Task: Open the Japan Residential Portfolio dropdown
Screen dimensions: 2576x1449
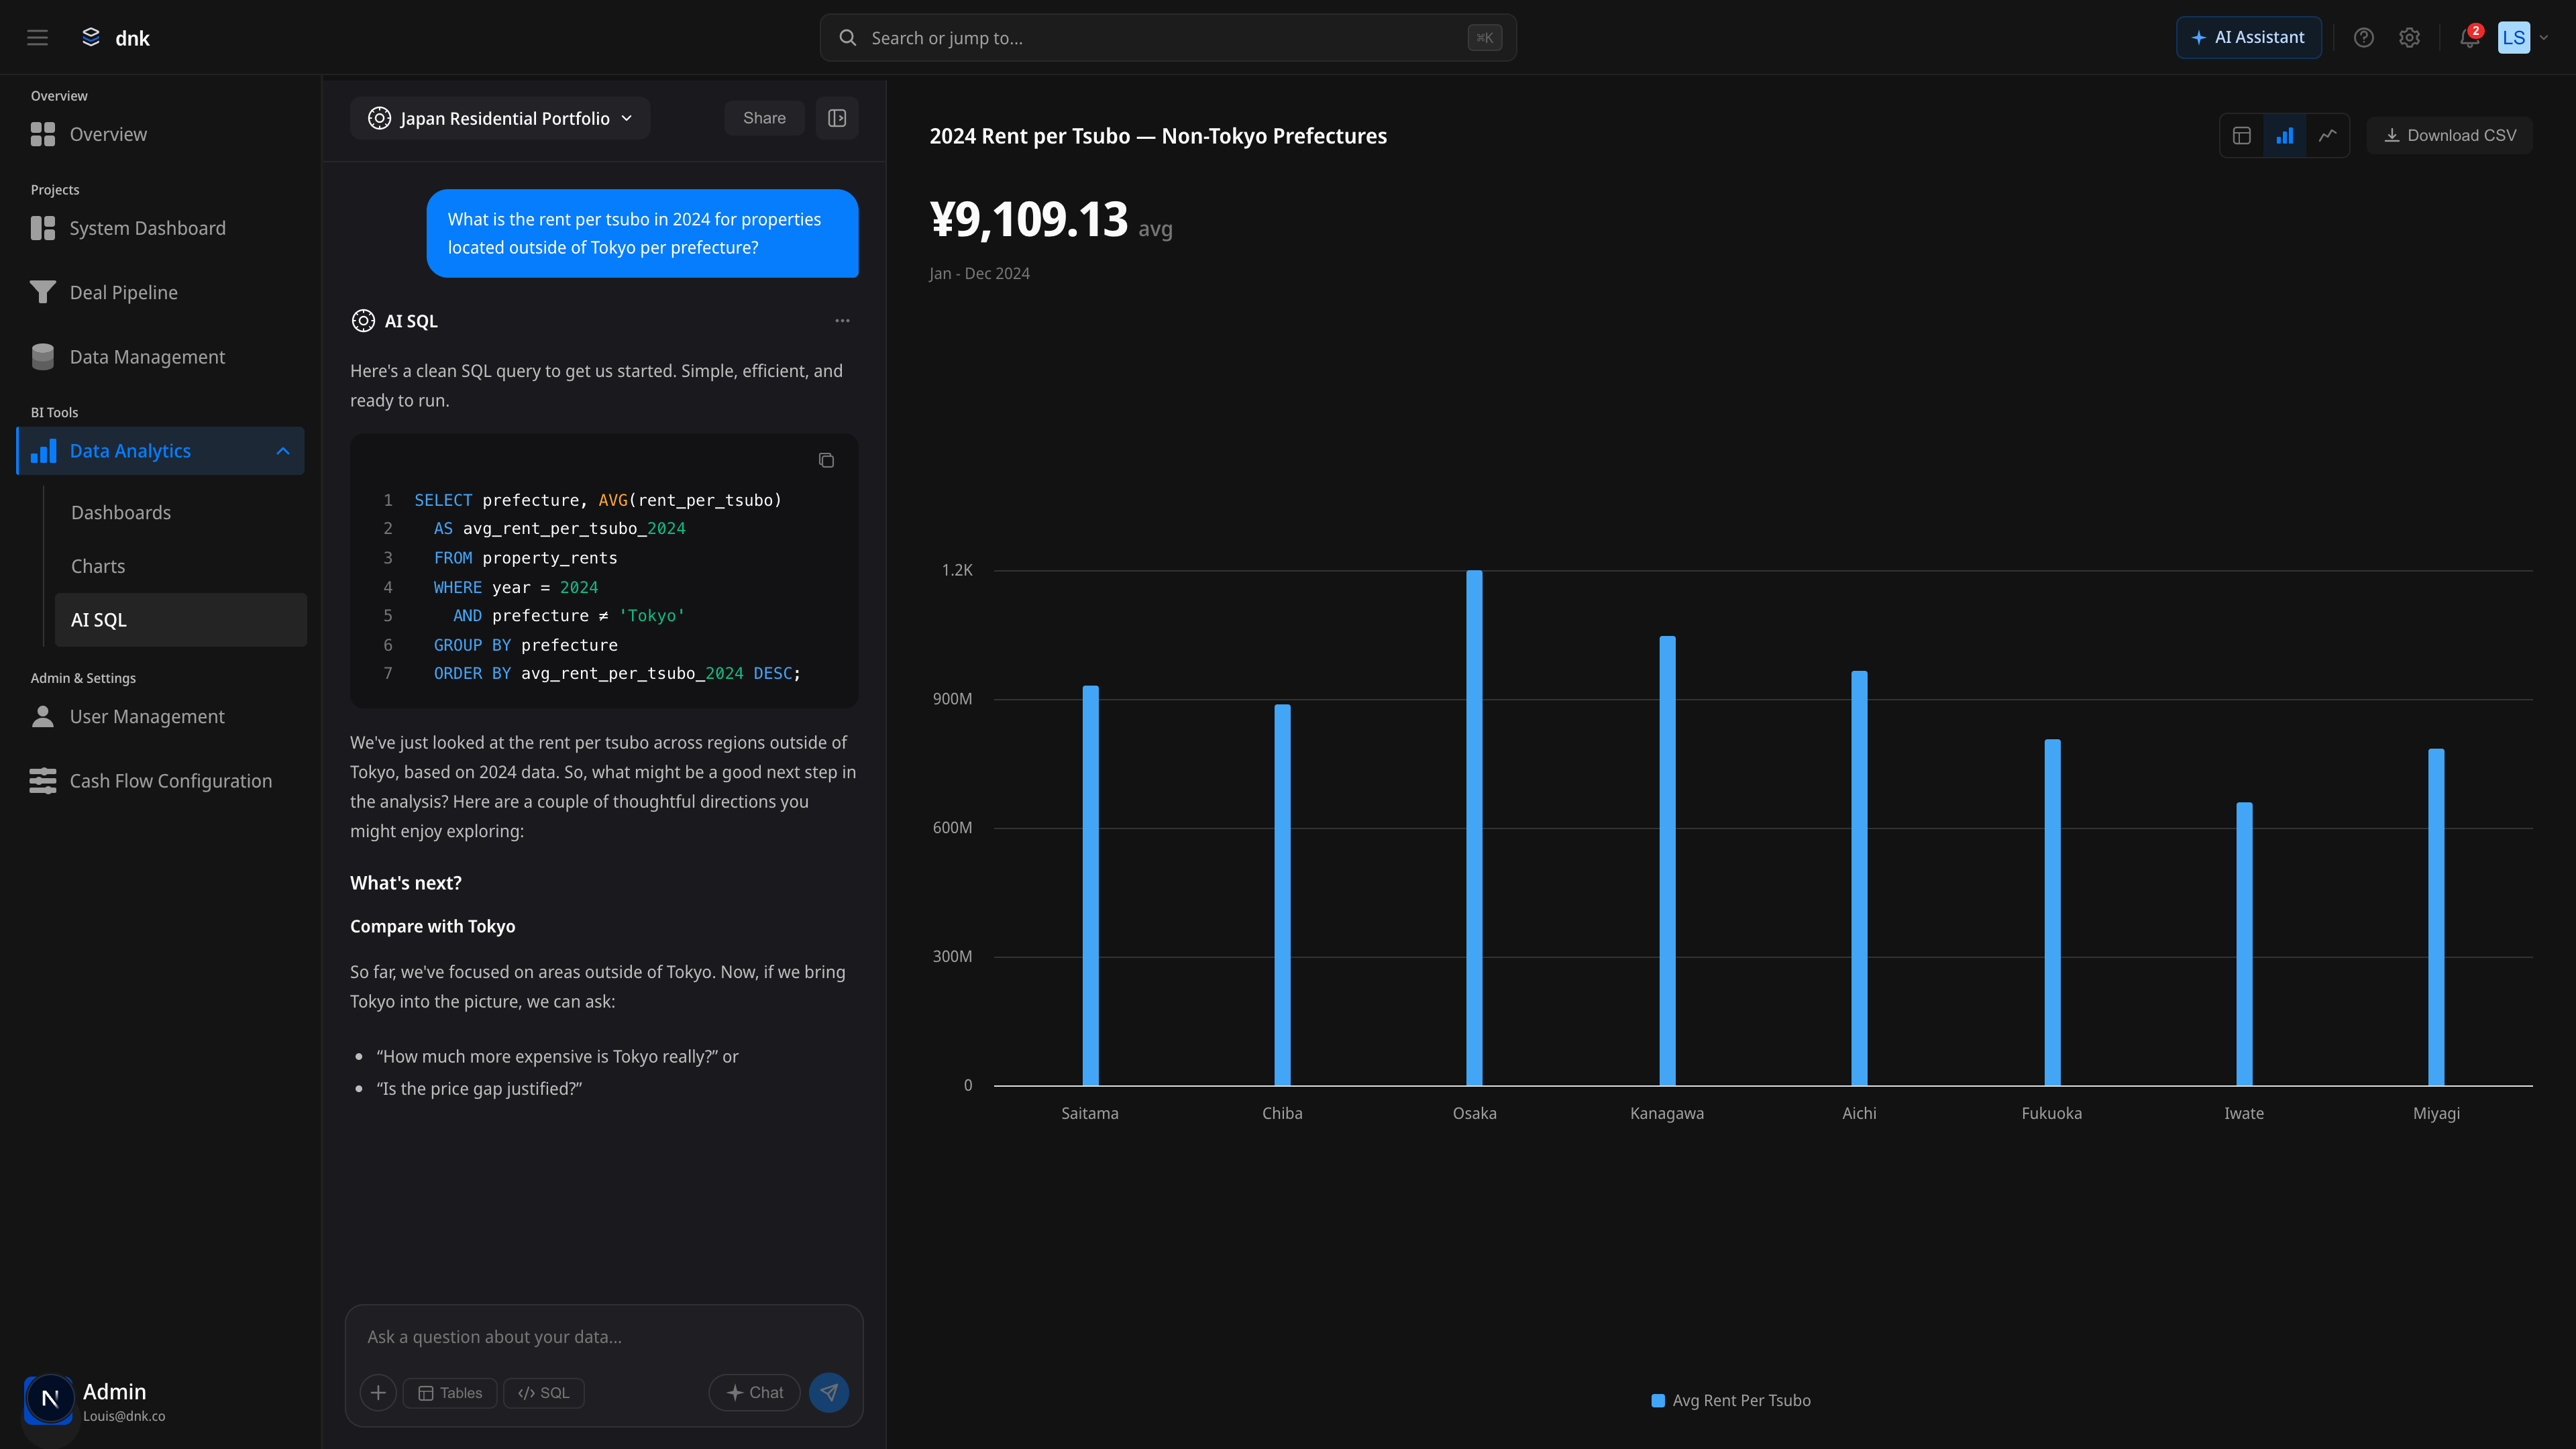Action: (x=500, y=118)
